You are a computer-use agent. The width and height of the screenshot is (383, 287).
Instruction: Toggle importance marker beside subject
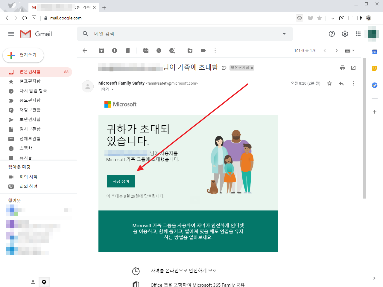[224, 68]
